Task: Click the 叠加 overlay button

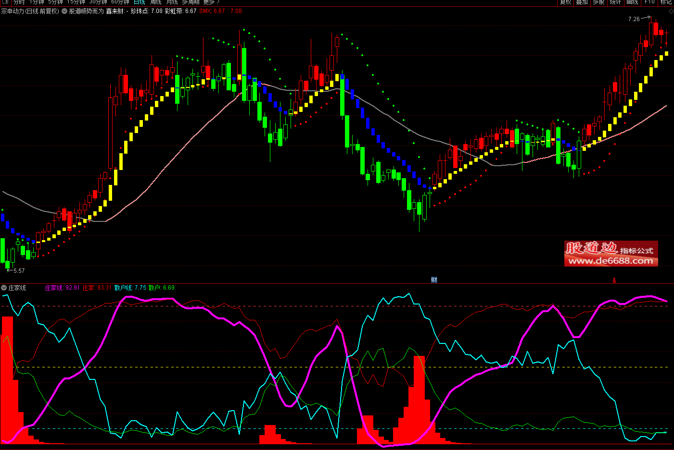Action: click(582, 2)
